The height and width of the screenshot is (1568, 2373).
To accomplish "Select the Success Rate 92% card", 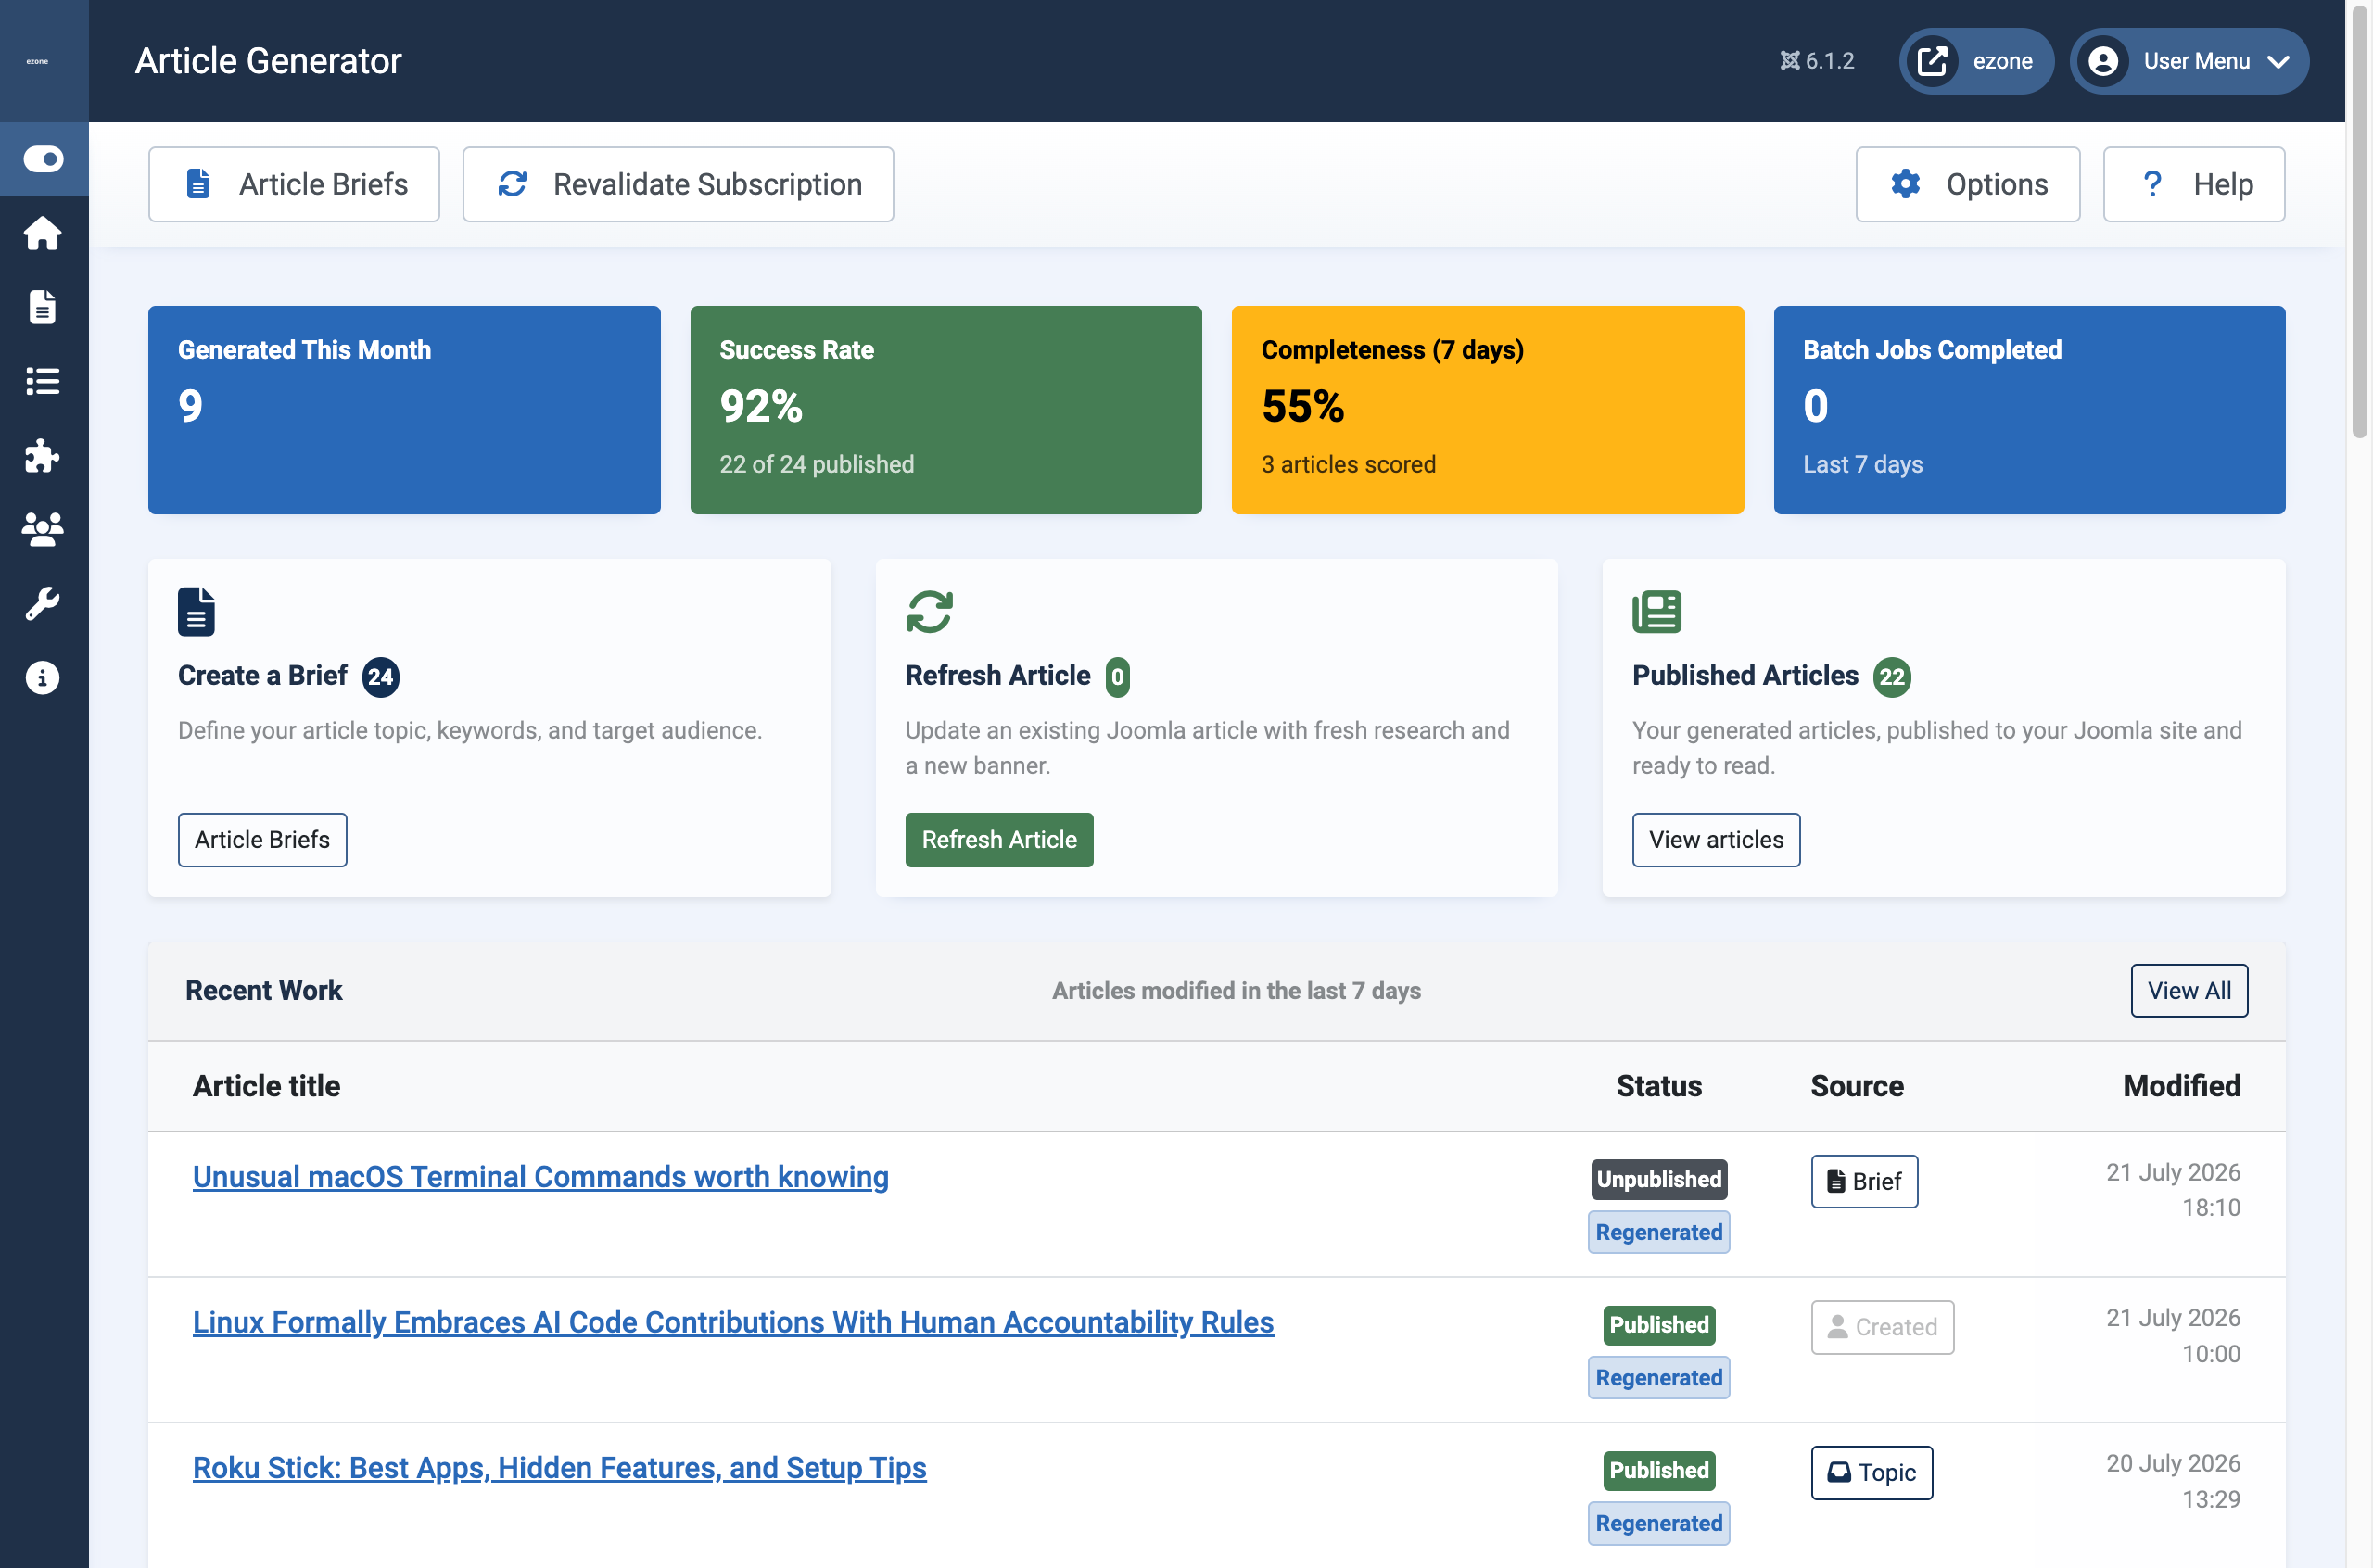I will tap(946, 410).
